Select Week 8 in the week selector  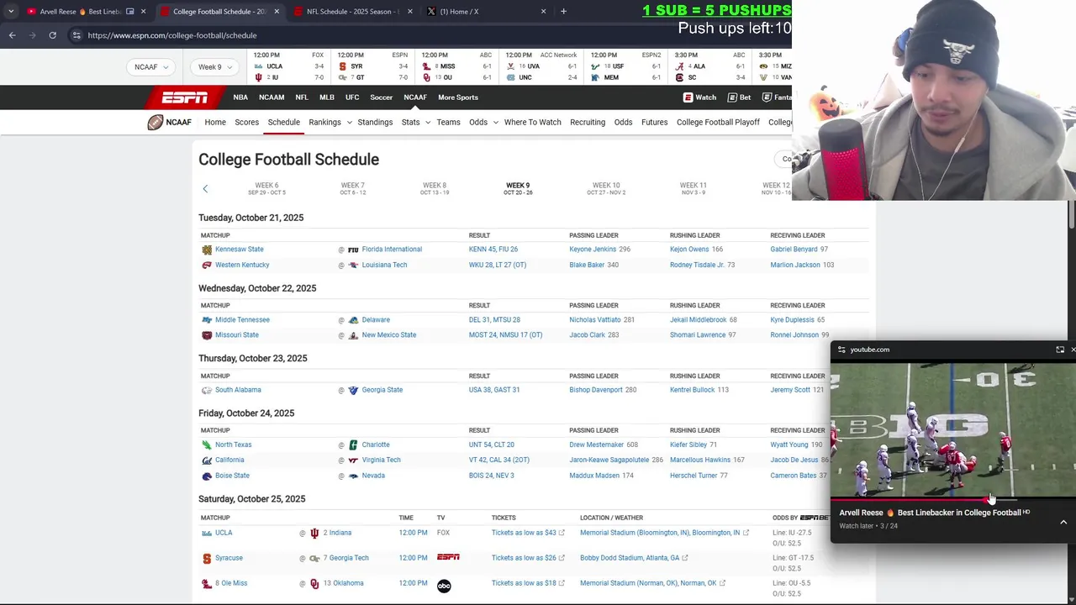pyautogui.click(x=435, y=188)
